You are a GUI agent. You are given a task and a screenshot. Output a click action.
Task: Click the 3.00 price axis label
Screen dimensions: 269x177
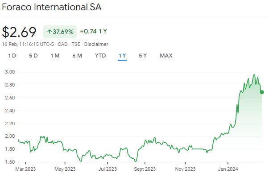(x=10, y=72)
